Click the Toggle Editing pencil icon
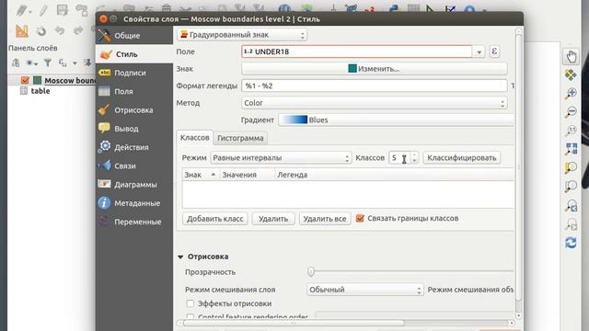 (43, 10)
